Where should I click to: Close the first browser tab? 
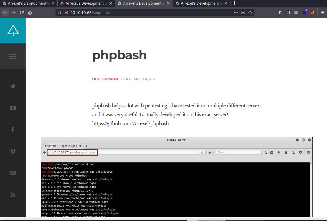[53, 3]
